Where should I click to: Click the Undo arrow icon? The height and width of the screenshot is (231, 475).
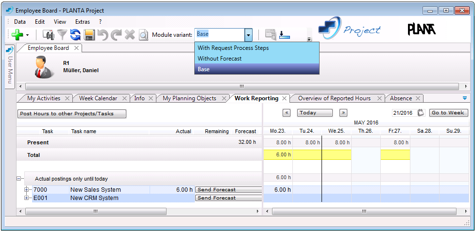pos(102,35)
